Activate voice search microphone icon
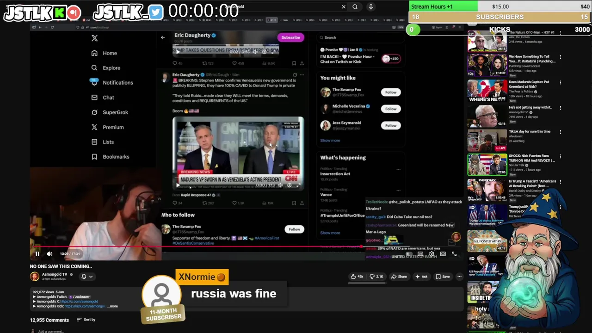The width and height of the screenshot is (592, 333). click(370, 6)
